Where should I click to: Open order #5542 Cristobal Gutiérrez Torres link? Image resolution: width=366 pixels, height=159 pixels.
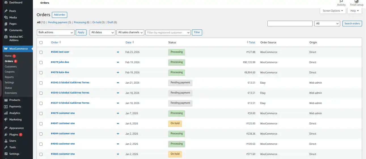click(70, 82)
